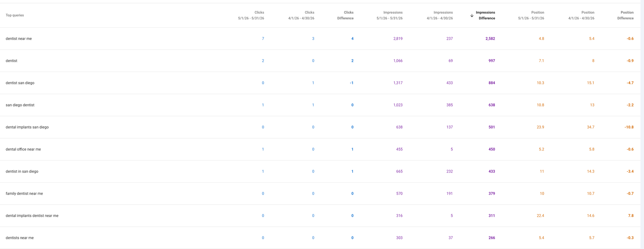644x249 pixels.
Task: Select the 'dentists near me' query
Action: [20, 238]
